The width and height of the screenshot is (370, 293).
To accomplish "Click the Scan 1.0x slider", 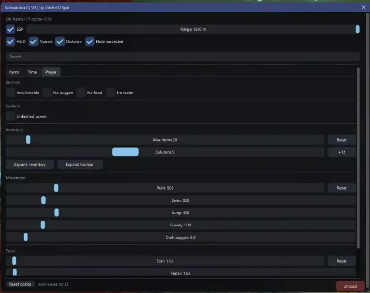I will pyautogui.click(x=165, y=261).
